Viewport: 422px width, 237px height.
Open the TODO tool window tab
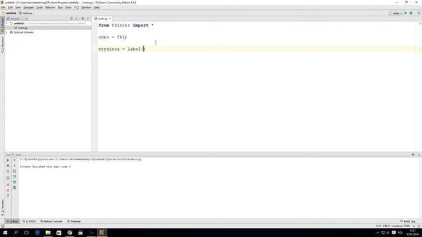coord(29,221)
